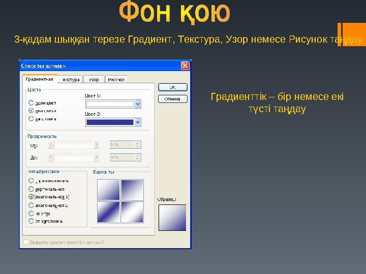The height and width of the screenshot is (274, 366).
Task: Click right arrow of До slider
Action: (96, 157)
